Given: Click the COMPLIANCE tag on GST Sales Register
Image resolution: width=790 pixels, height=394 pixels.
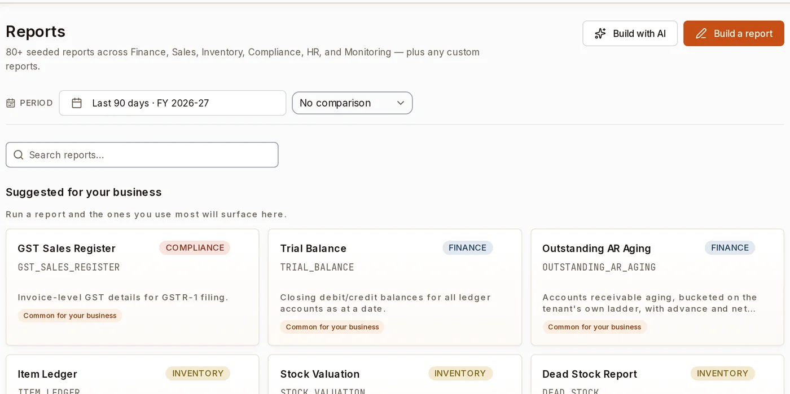Looking at the screenshot, I should point(195,248).
